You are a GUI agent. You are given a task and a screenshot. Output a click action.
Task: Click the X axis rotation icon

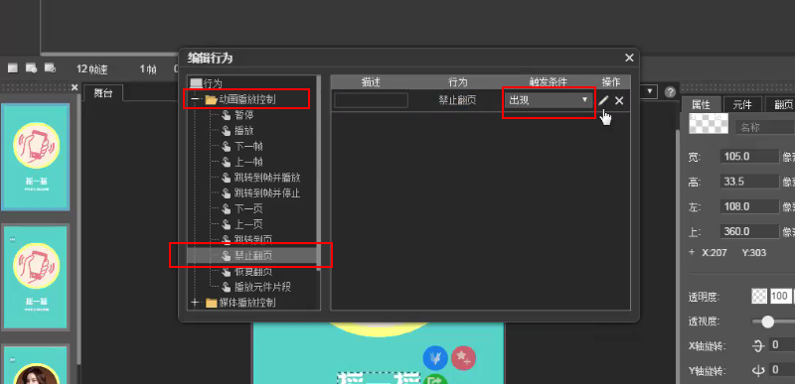(x=758, y=345)
